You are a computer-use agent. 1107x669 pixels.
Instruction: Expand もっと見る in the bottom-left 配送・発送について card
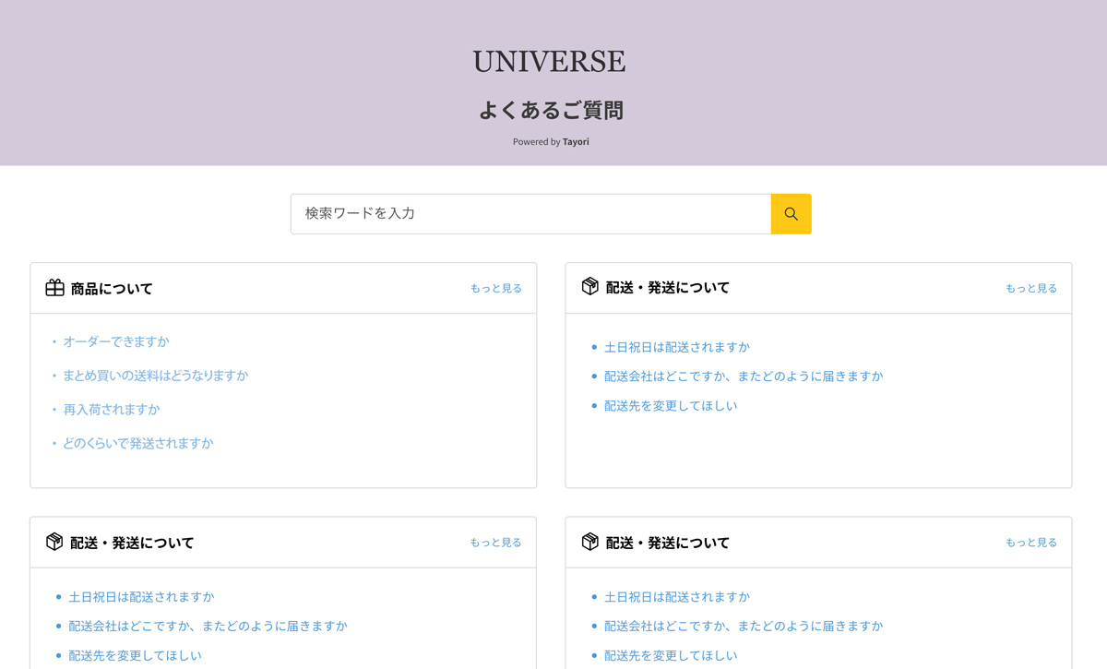(495, 543)
